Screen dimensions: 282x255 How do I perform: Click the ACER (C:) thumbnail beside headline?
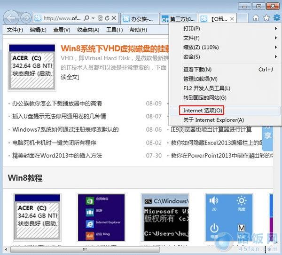(32, 67)
